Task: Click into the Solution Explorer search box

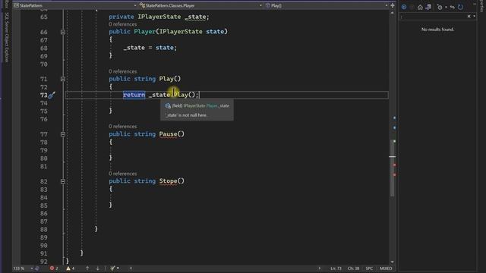Action: pos(433,17)
